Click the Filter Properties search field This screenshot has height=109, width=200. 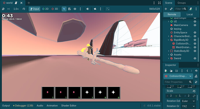tap(178, 82)
